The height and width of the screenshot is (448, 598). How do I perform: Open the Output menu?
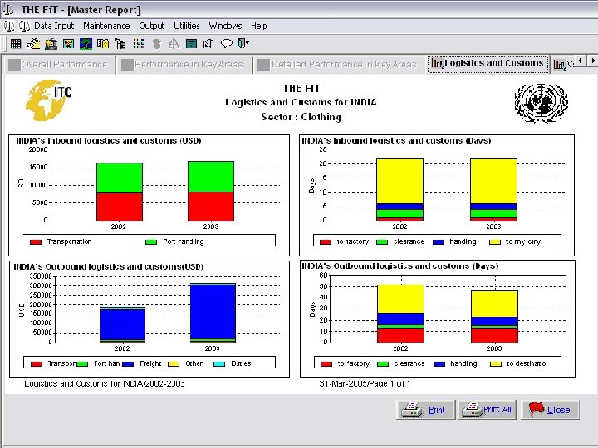pyautogui.click(x=152, y=26)
